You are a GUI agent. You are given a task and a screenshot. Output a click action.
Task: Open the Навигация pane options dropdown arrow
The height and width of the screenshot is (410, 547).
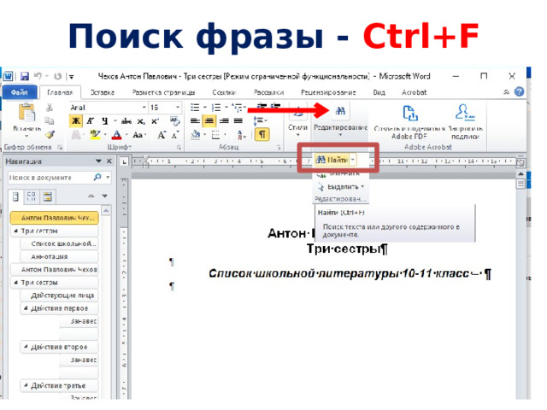(98, 161)
